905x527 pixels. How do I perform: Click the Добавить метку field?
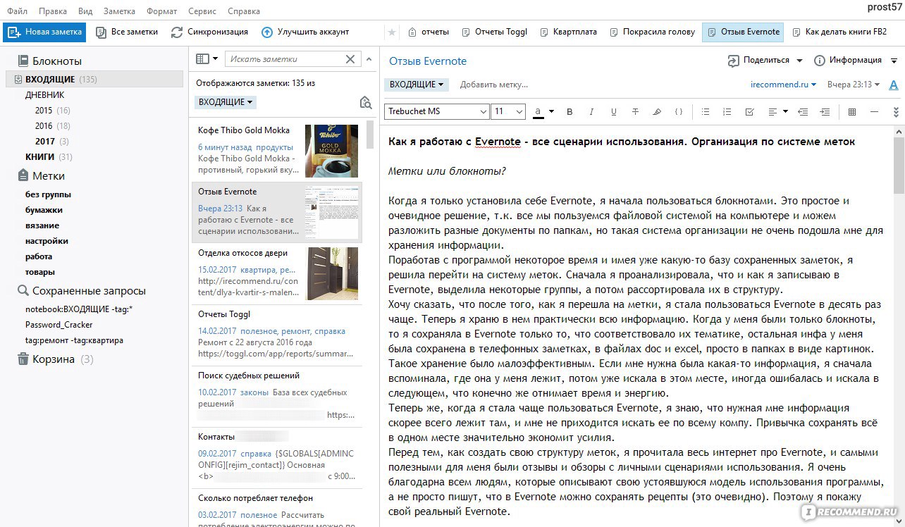(x=494, y=85)
